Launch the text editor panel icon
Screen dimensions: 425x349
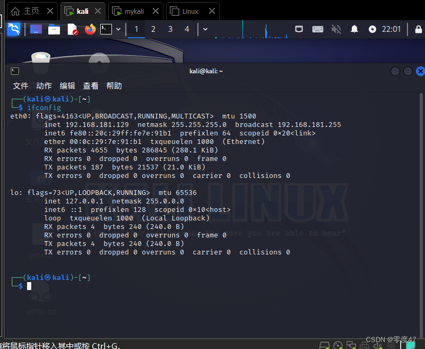[72, 29]
